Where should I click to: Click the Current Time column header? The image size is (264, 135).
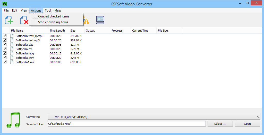(144, 31)
